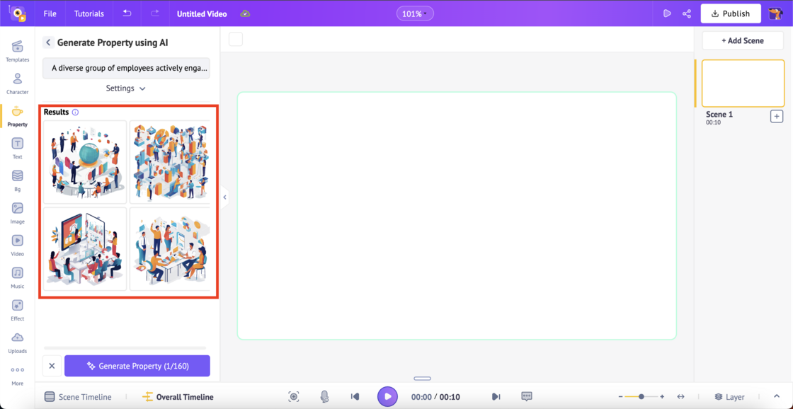Toggle the Layer panel at bottom right
The width and height of the screenshot is (793, 409).
(729, 396)
